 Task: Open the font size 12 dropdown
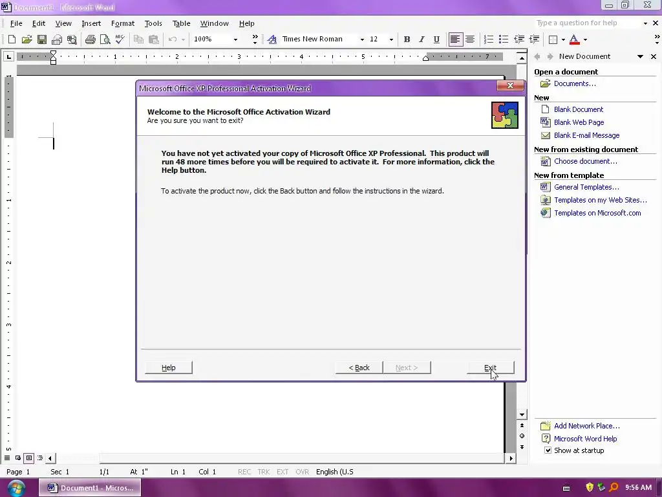[391, 39]
